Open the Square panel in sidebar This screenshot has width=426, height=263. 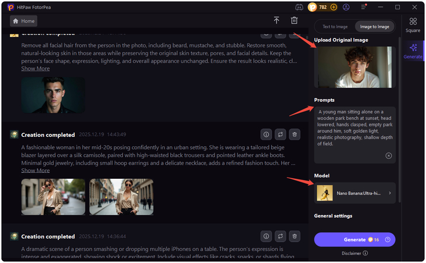point(413,25)
